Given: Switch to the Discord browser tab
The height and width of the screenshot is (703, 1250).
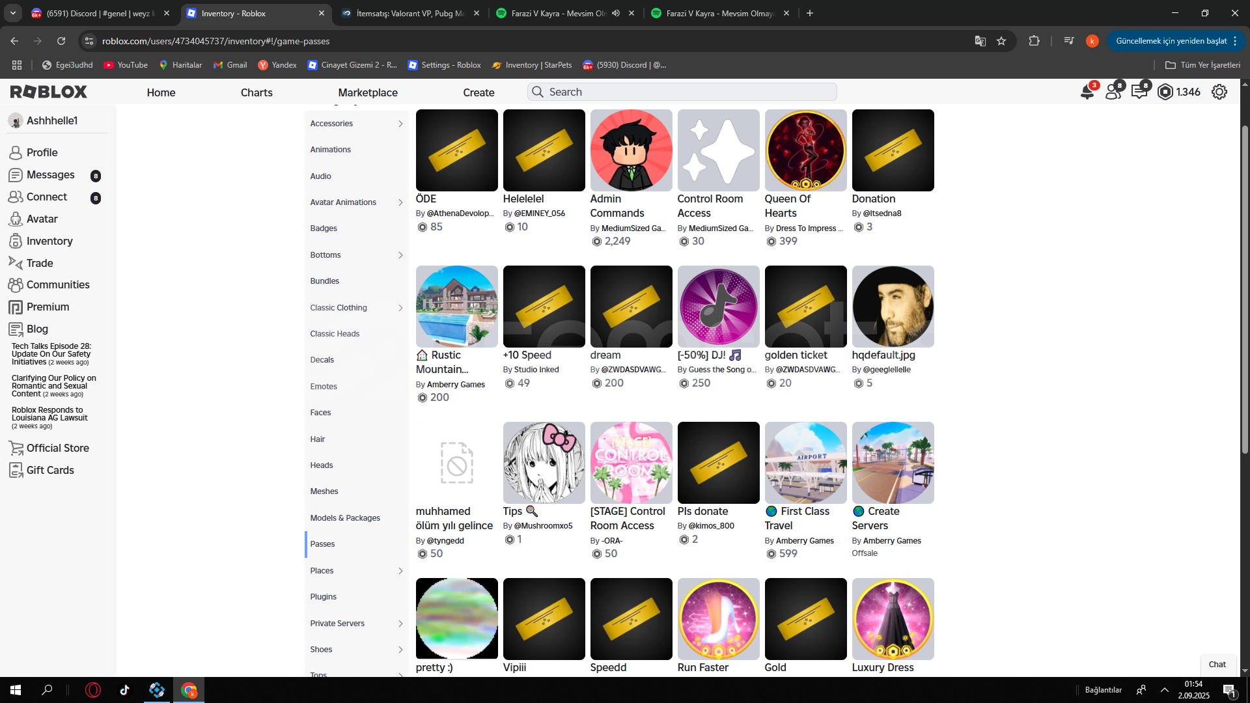Looking at the screenshot, I should tap(101, 13).
